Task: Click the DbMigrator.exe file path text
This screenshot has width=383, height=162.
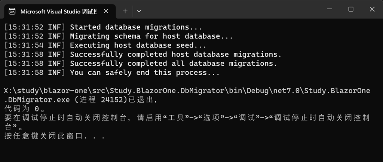Action: 187,91
